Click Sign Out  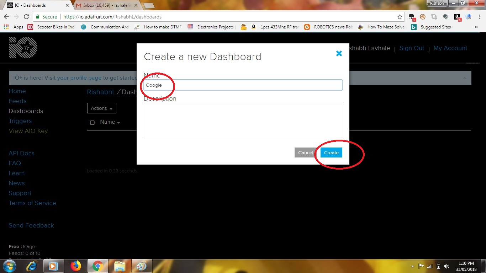pos(412,48)
